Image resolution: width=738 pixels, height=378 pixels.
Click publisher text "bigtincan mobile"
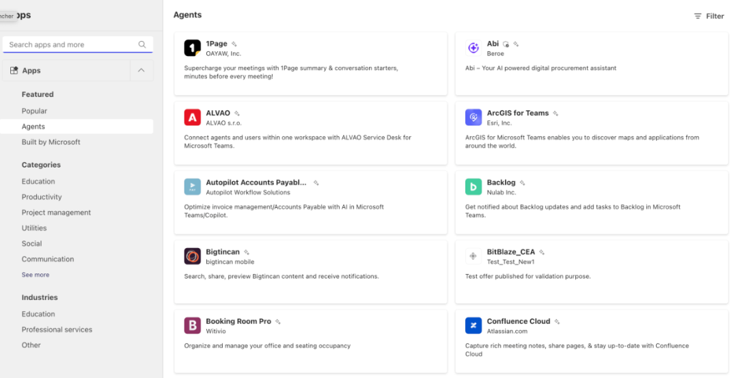point(230,262)
